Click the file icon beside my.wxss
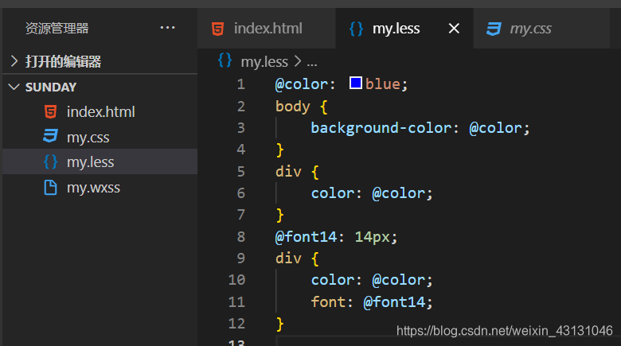Screen dimensions: 621x346 click(x=50, y=187)
